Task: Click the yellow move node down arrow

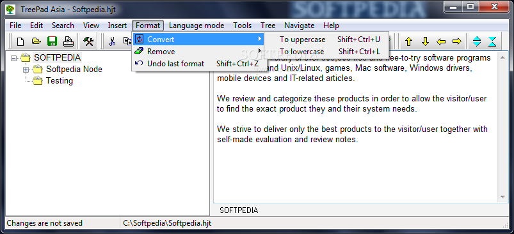Action: (x=425, y=41)
